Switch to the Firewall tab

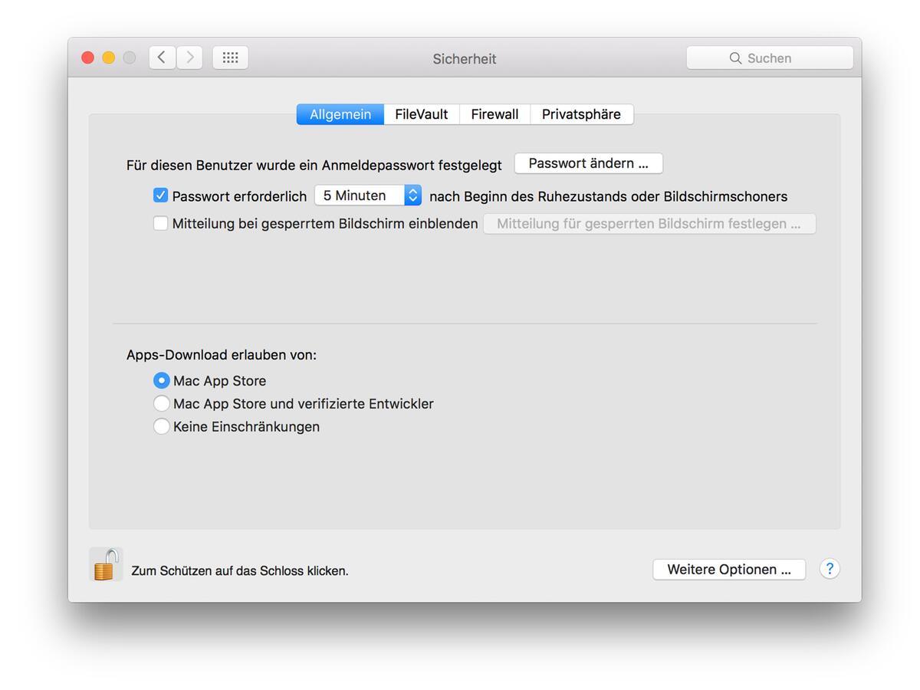495,114
